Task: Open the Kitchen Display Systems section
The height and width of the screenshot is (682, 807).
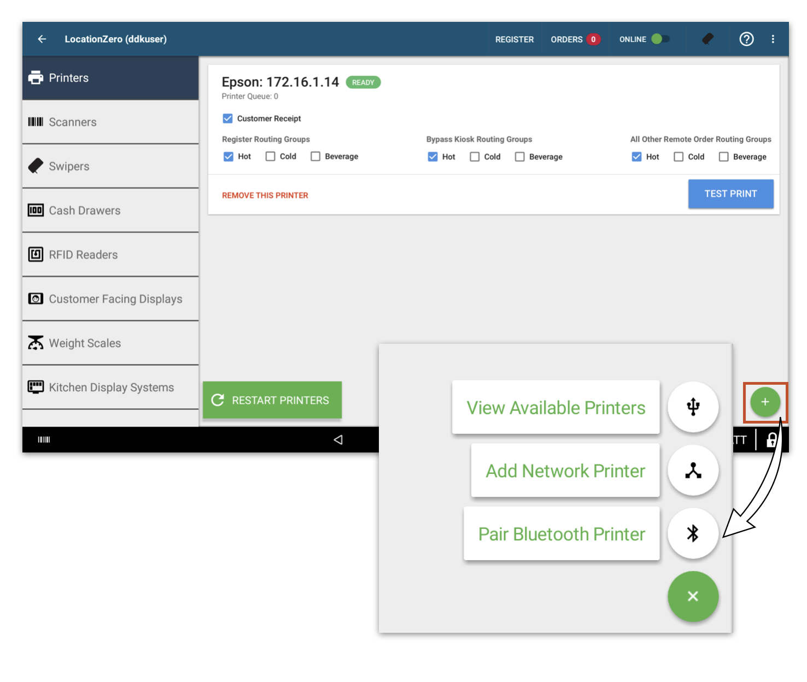Action: tap(36, 387)
